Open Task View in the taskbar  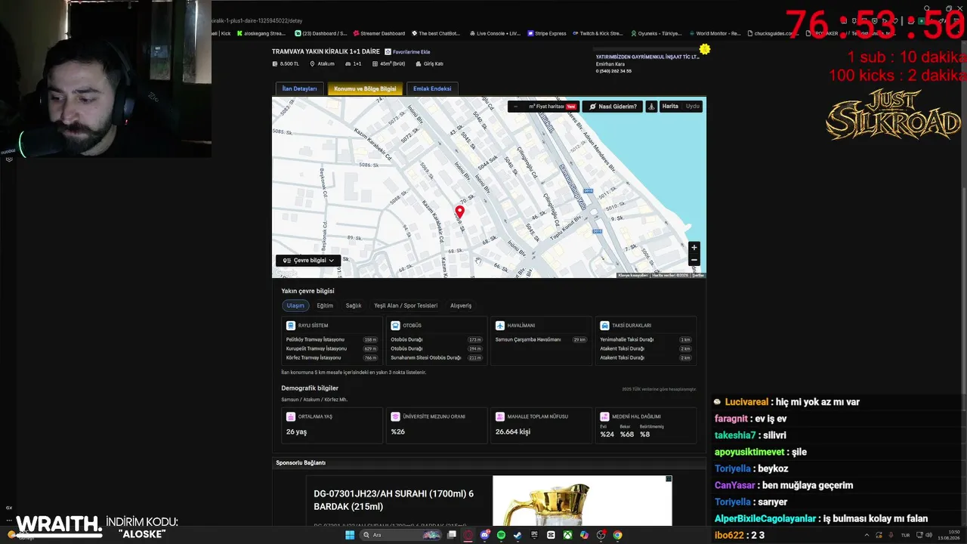[452, 535]
